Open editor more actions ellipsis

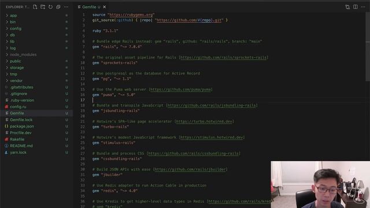tap(363, 7)
